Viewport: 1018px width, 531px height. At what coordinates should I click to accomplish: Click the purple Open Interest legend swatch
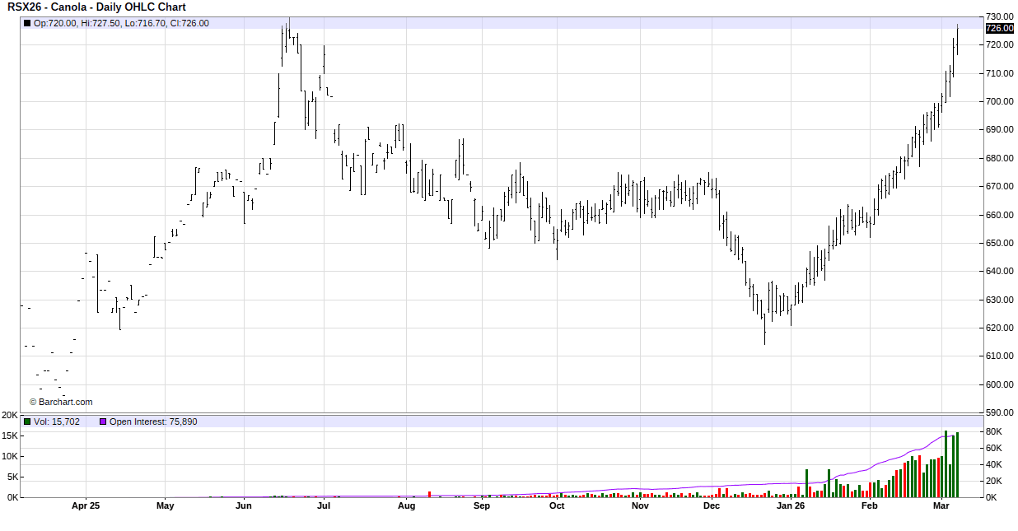(x=103, y=422)
